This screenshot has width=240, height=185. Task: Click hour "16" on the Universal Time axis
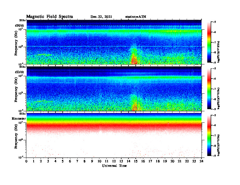coord(143,161)
